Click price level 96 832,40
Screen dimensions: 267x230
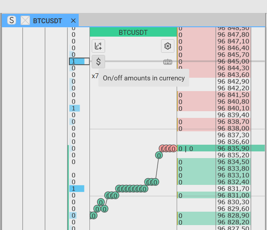tap(233, 182)
